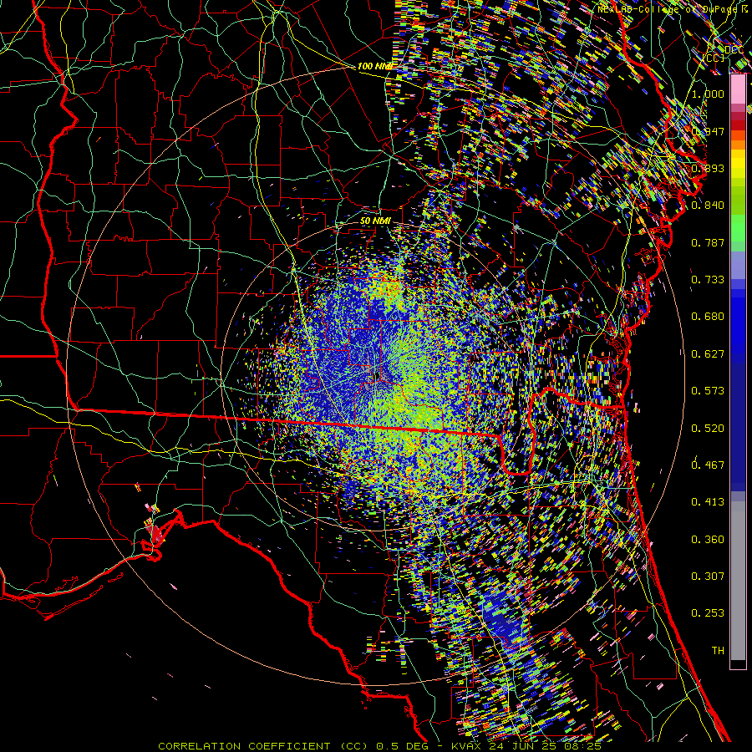Click the 0.733 scale value
The image size is (752, 752).
coord(708,280)
